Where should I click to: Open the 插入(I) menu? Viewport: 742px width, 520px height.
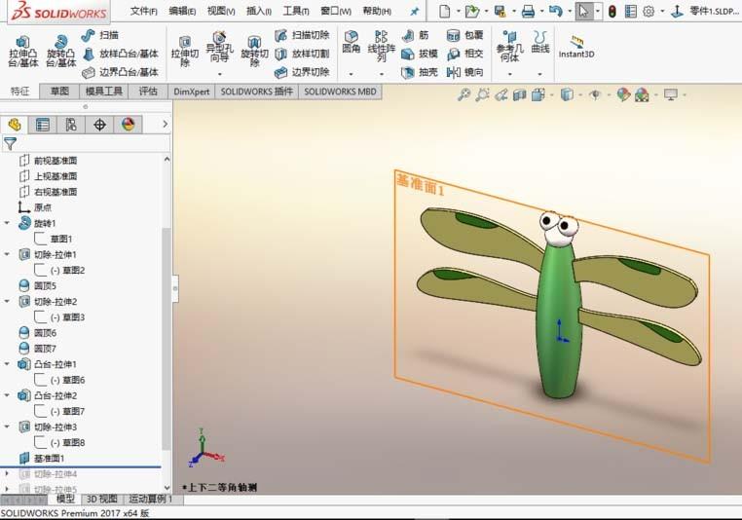click(x=259, y=11)
